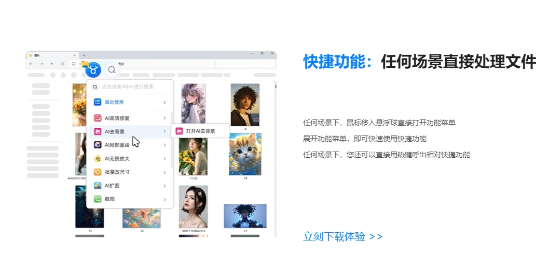536x256 pixels.
Task: Open the cartoon cat thumbnail labeled 14
Action: (x=245, y=154)
